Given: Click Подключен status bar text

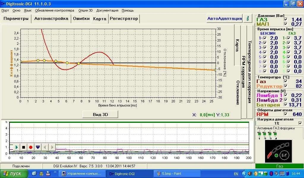Looking at the screenshot, I should (21, 166).
